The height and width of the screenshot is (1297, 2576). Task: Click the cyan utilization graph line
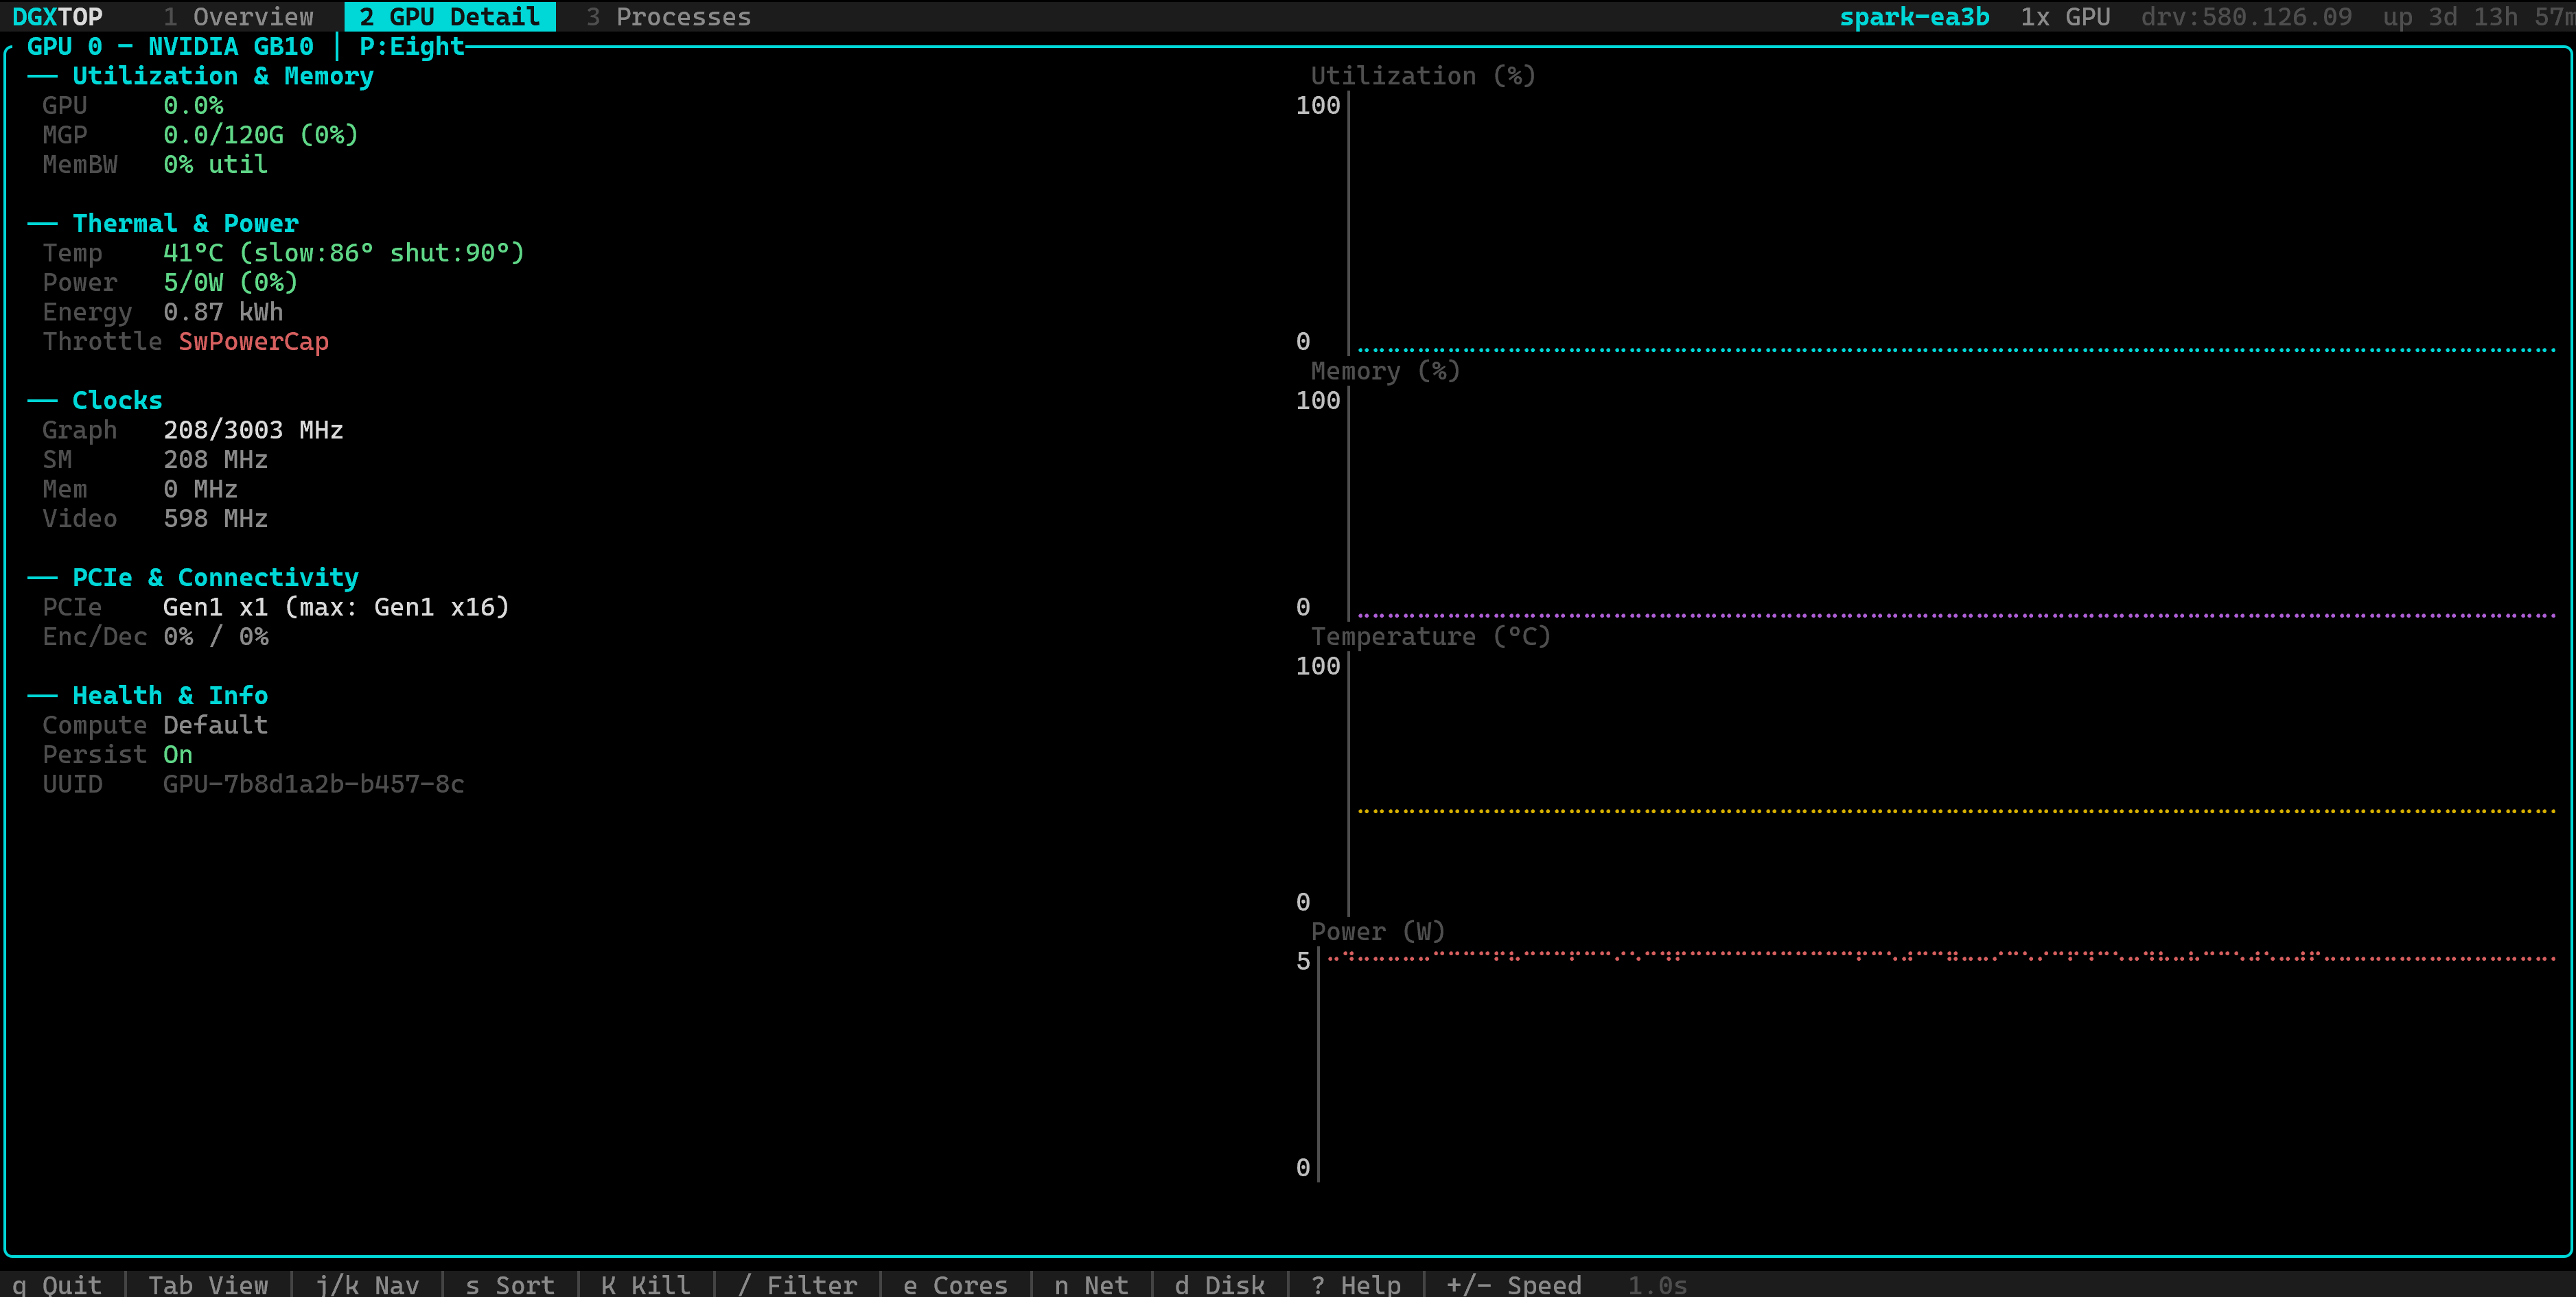point(1956,350)
